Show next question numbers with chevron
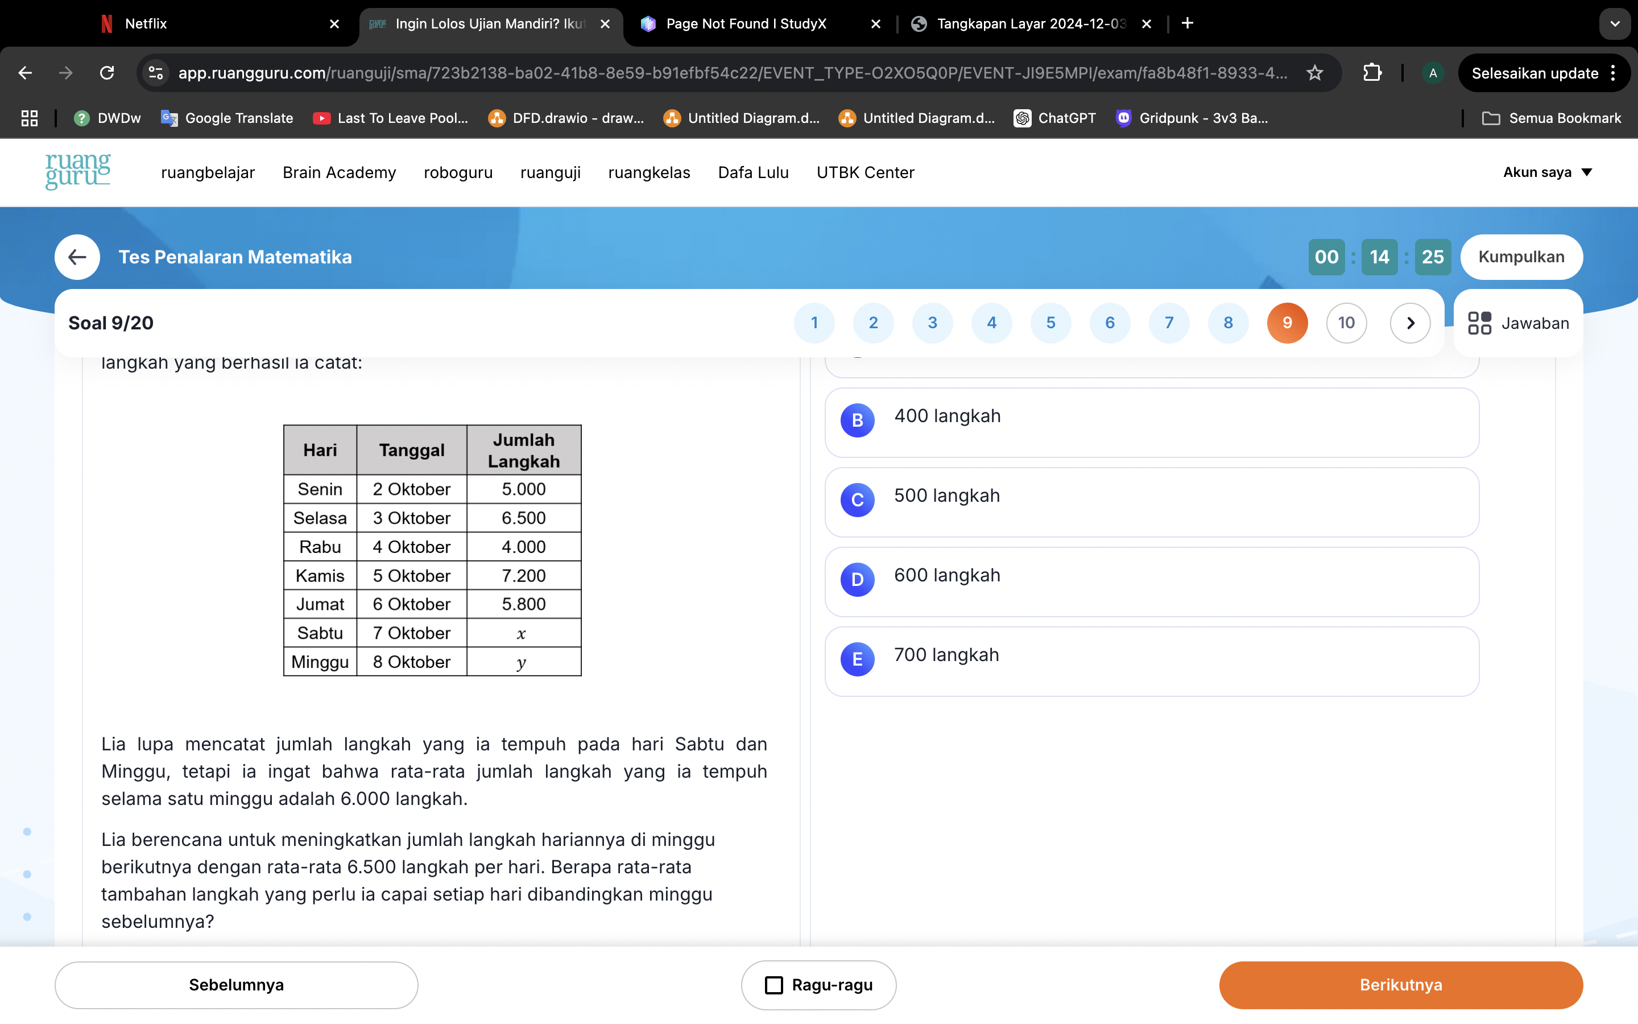This screenshot has height=1024, width=1638. (1410, 323)
